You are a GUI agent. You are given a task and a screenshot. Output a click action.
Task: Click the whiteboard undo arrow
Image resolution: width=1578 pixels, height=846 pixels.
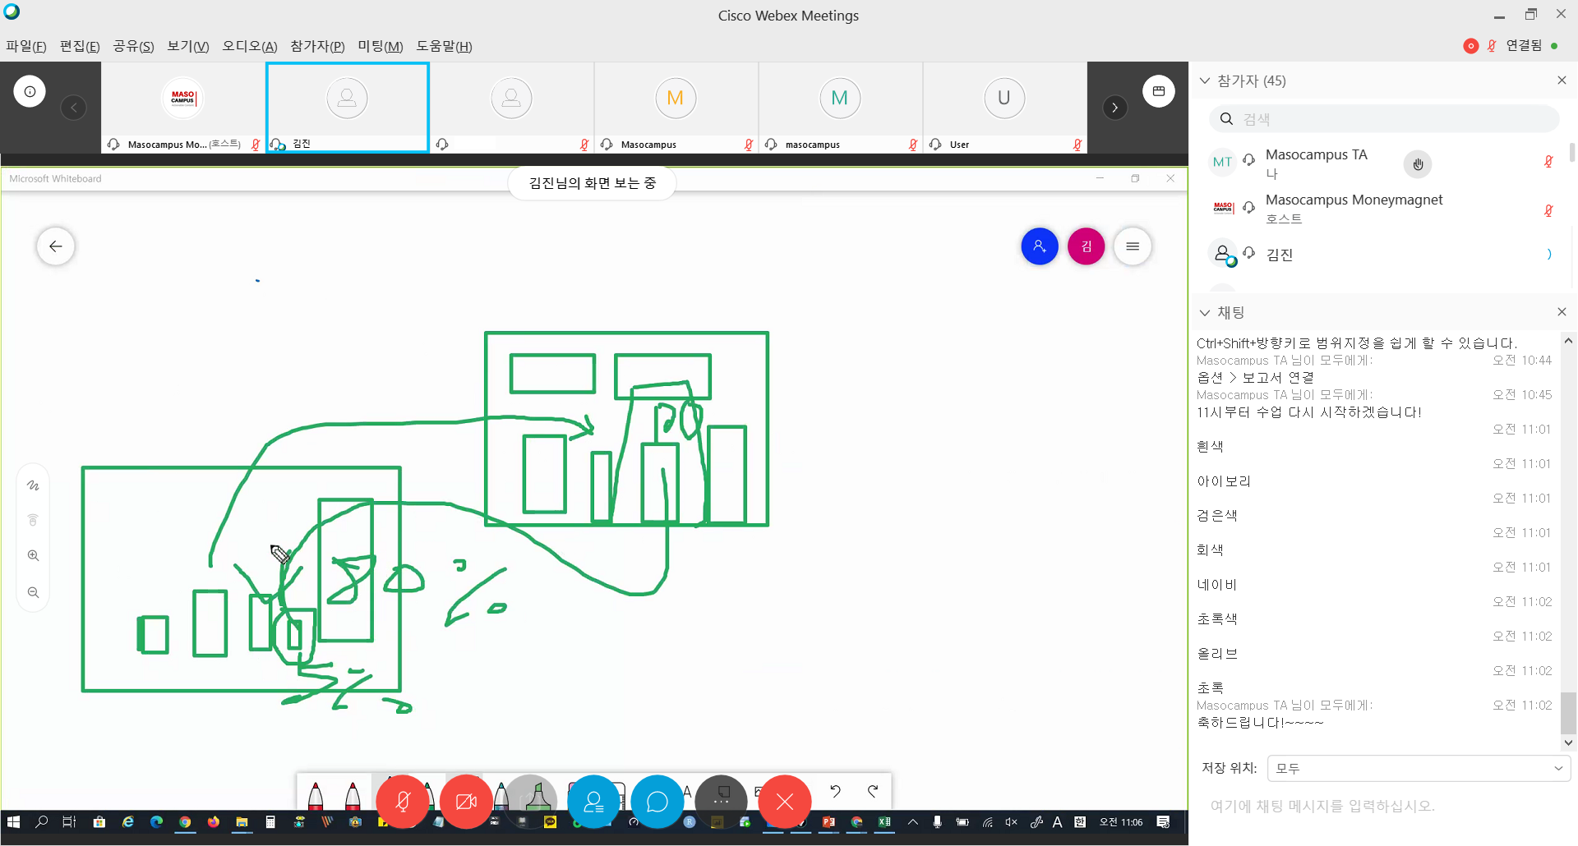pos(835,791)
